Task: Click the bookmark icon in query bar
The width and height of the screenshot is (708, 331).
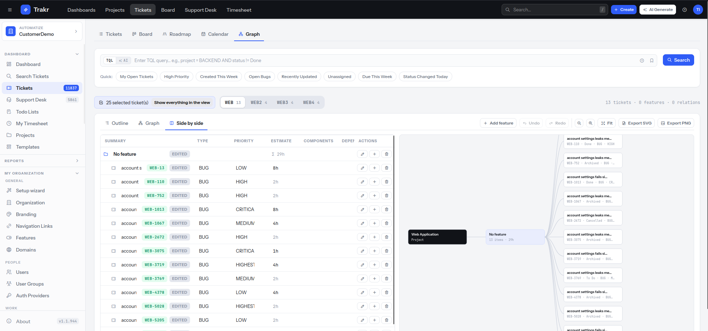Action: pyautogui.click(x=652, y=61)
